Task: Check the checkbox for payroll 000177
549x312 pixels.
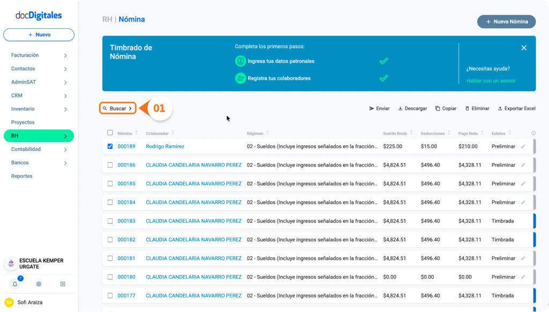Action: point(110,295)
